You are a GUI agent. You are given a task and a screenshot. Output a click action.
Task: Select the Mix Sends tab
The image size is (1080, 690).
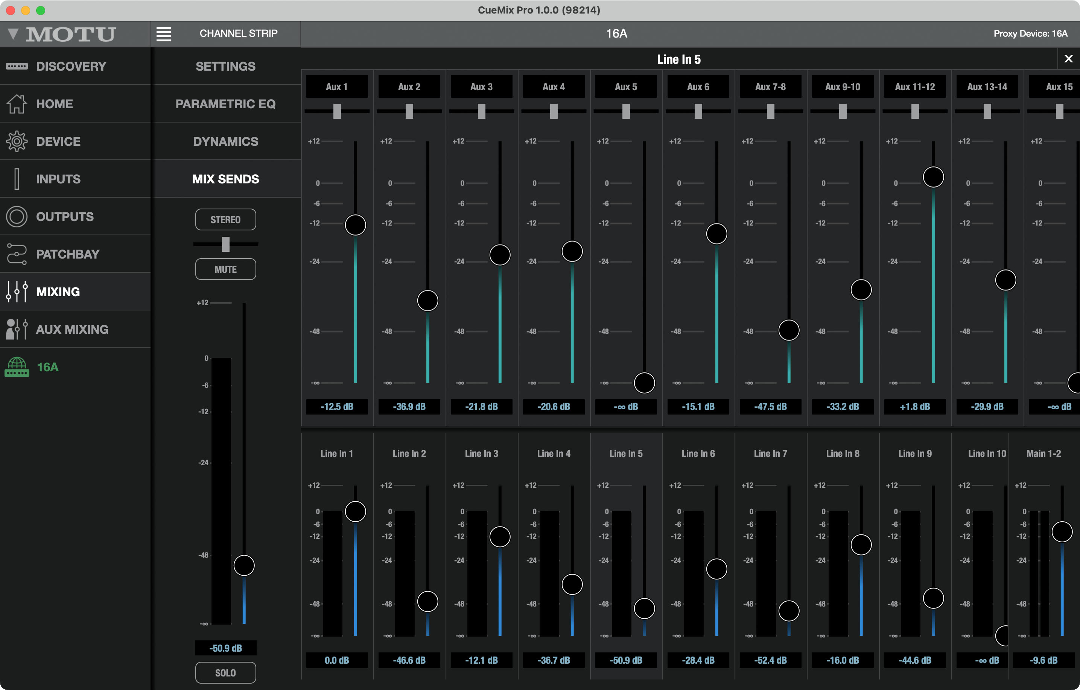[226, 179]
